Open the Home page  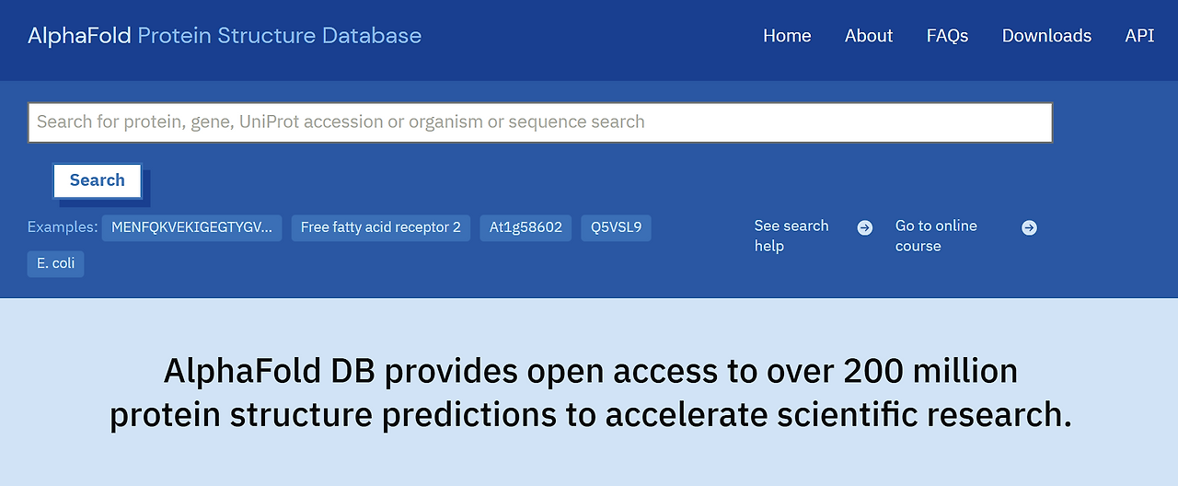[x=787, y=36]
